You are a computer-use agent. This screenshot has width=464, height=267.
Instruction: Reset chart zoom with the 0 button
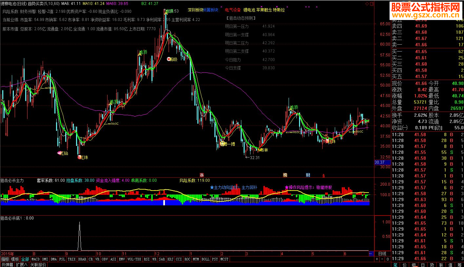(388, 259)
